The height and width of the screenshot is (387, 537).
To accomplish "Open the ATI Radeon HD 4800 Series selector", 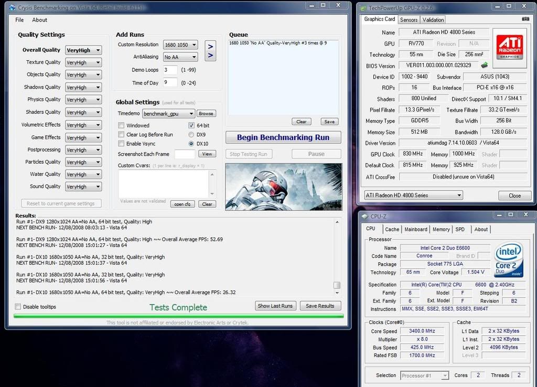I will point(413,196).
